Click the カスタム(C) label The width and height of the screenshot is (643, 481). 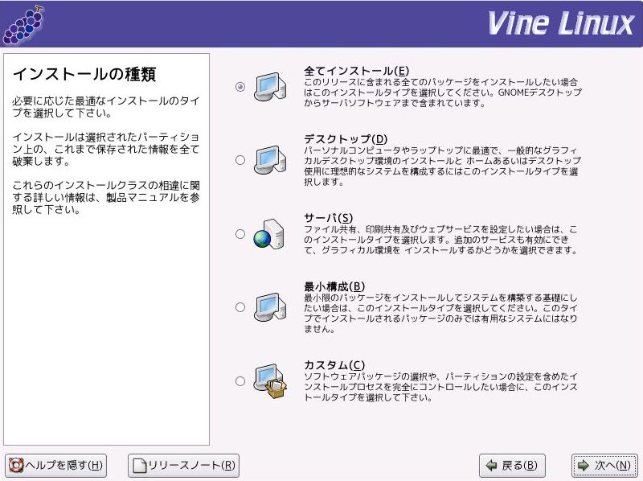[x=334, y=364]
